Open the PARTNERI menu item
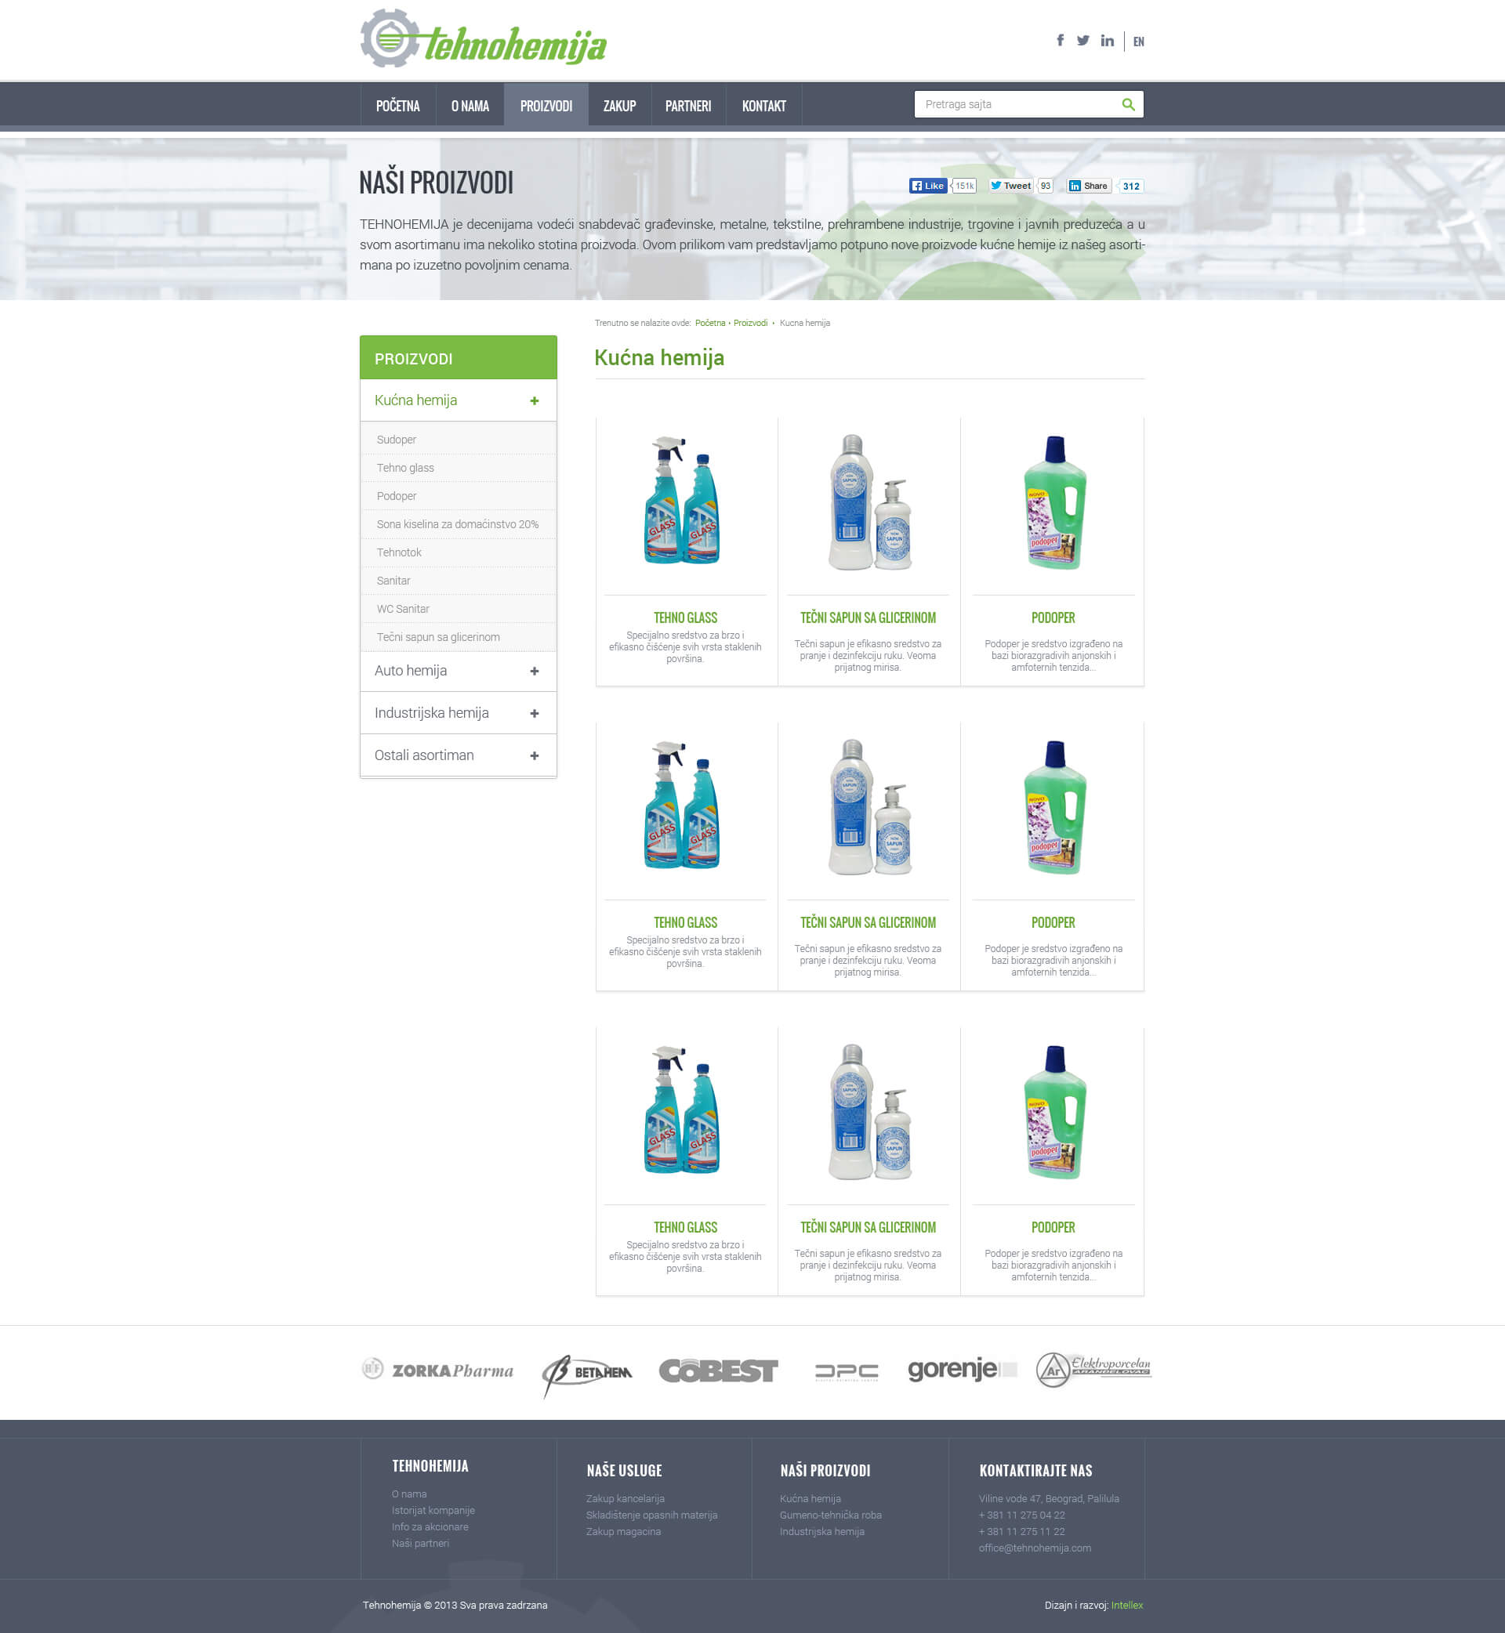The width and height of the screenshot is (1505, 1633). [x=688, y=105]
